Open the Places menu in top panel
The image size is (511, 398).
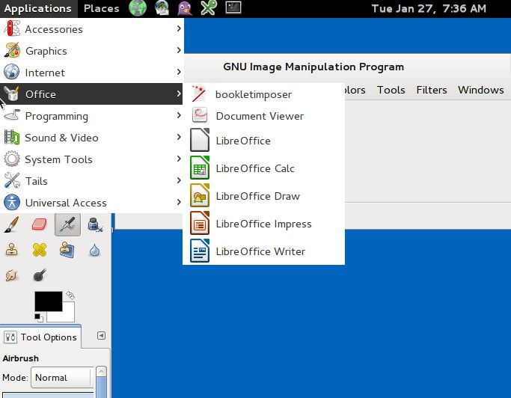tap(101, 8)
